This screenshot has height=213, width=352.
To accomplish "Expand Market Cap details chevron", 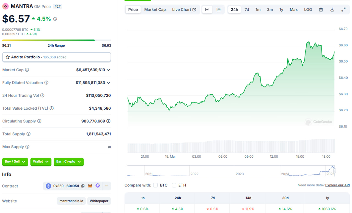I will pyautogui.click(x=108, y=70).
